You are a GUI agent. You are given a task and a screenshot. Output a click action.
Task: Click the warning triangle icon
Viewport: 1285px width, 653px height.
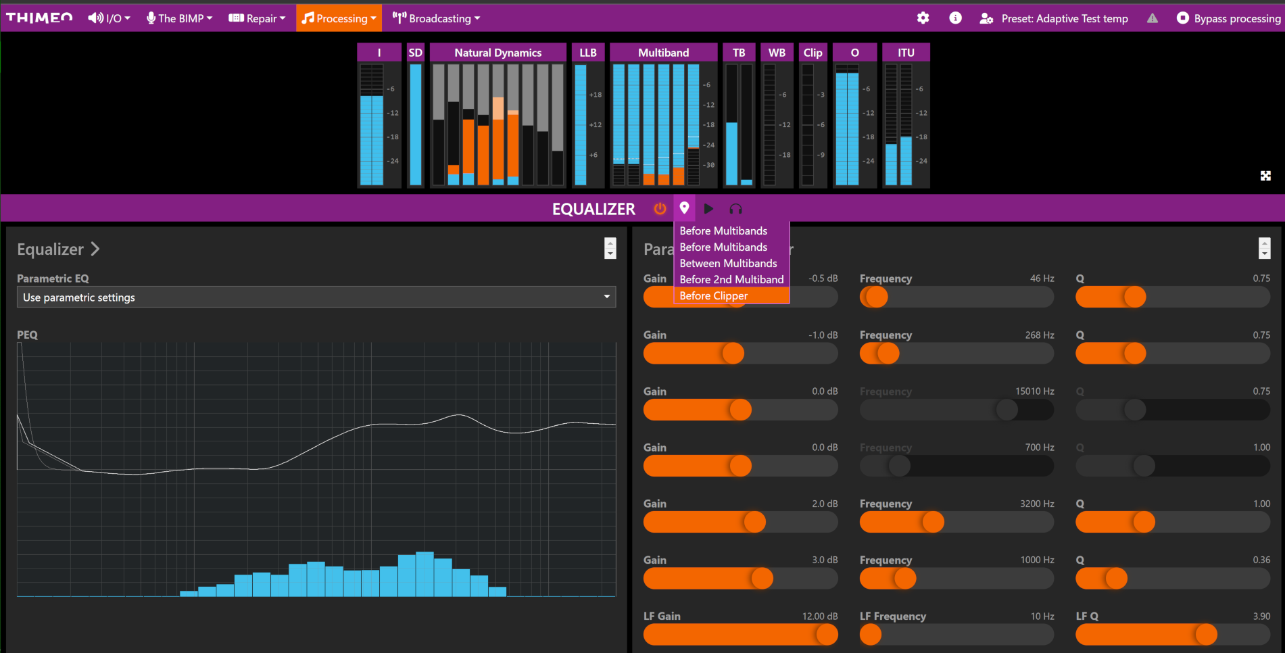pos(1153,18)
